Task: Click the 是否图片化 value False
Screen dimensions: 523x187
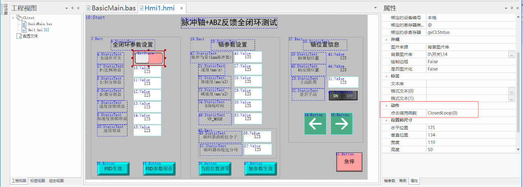Action: [471, 69]
